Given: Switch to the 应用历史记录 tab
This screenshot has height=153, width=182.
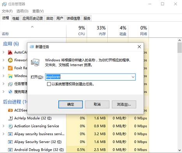Looking at the screenshot, I should point(33,19).
